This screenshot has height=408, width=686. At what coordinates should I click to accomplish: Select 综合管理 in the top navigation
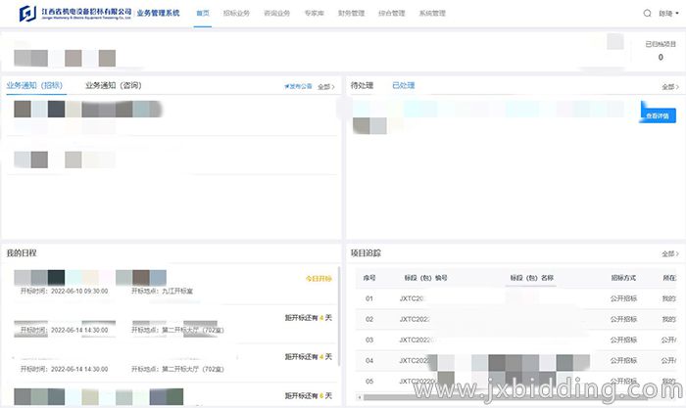pos(392,14)
